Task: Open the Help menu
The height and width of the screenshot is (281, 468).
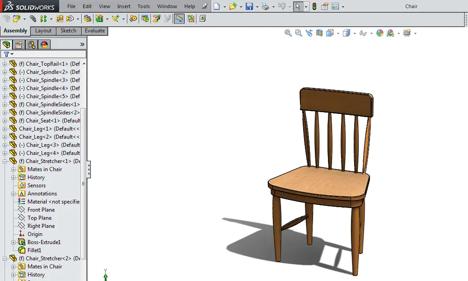Action: tap(190, 6)
